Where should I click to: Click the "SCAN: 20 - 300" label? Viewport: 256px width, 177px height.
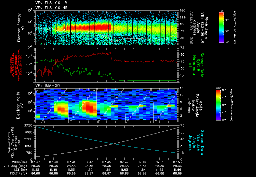[x=191, y=28]
